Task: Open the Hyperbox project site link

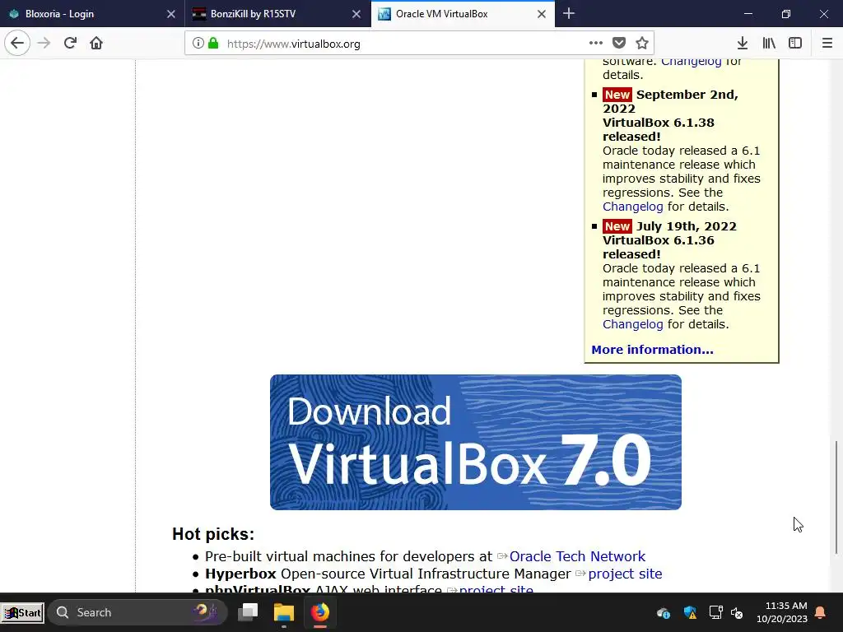Action: pyautogui.click(x=626, y=574)
